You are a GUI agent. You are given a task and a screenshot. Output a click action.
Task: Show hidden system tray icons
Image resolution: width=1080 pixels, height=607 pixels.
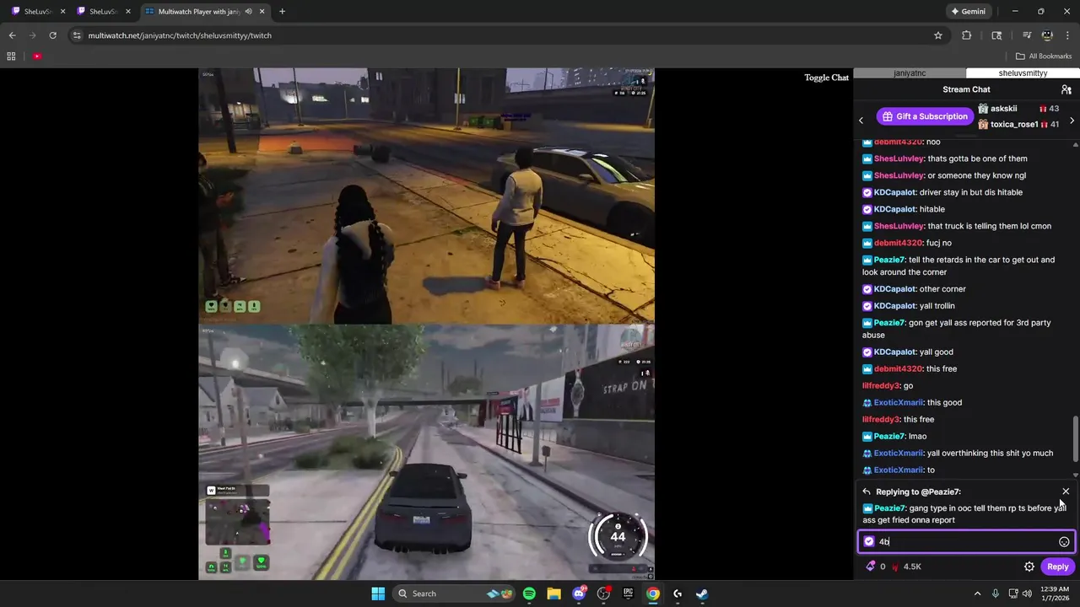point(977,594)
